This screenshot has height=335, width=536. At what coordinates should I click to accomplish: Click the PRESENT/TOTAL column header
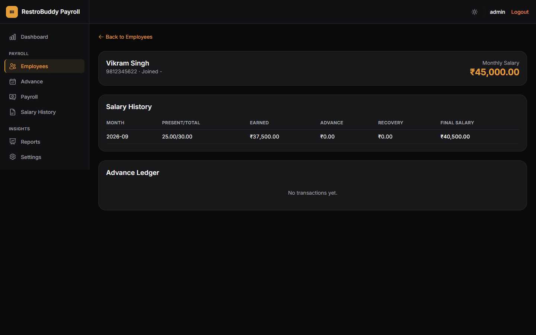pyautogui.click(x=181, y=123)
